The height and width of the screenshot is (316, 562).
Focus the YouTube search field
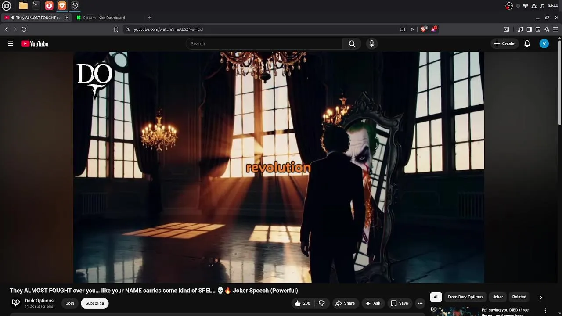click(264, 43)
